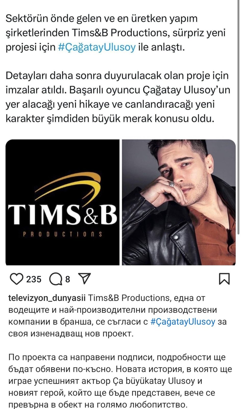This screenshot has width=241, height=409.
Task: Open the photo of the man in leather jacket
Action: tap(179, 202)
